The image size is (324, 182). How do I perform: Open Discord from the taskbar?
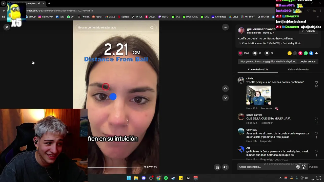click(x=144, y=178)
